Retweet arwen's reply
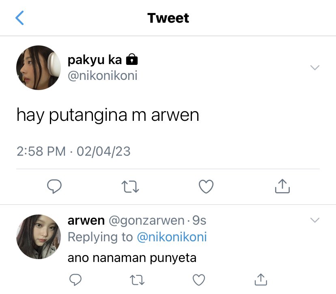The height and width of the screenshot is (294, 336). coord(137,280)
